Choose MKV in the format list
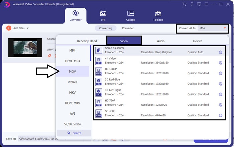234x147 pixels. (x=73, y=92)
